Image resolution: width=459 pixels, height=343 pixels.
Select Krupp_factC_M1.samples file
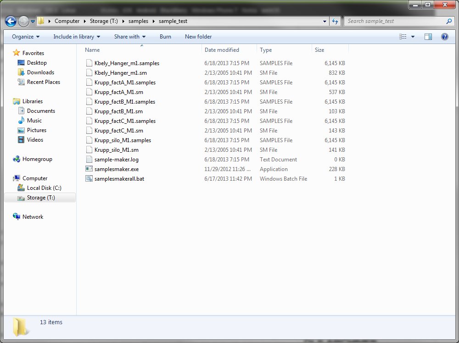[x=125, y=121]
